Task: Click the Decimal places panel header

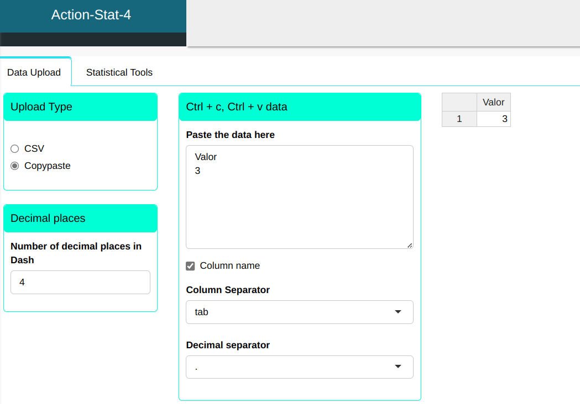Action: tap(80, 218)
